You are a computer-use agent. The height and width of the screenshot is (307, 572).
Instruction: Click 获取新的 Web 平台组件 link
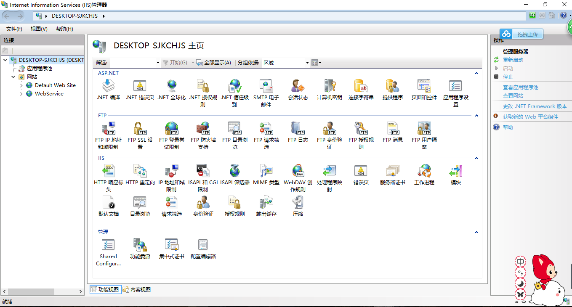click(530, 117)
